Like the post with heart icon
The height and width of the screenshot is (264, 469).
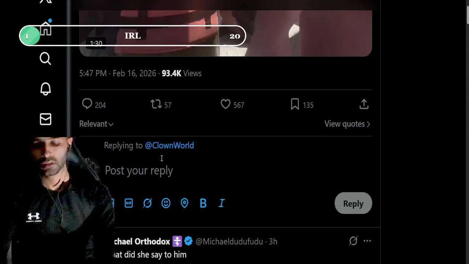click(x=225, y=104)
